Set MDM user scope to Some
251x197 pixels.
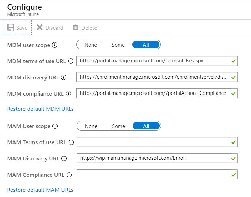(118, 45)
